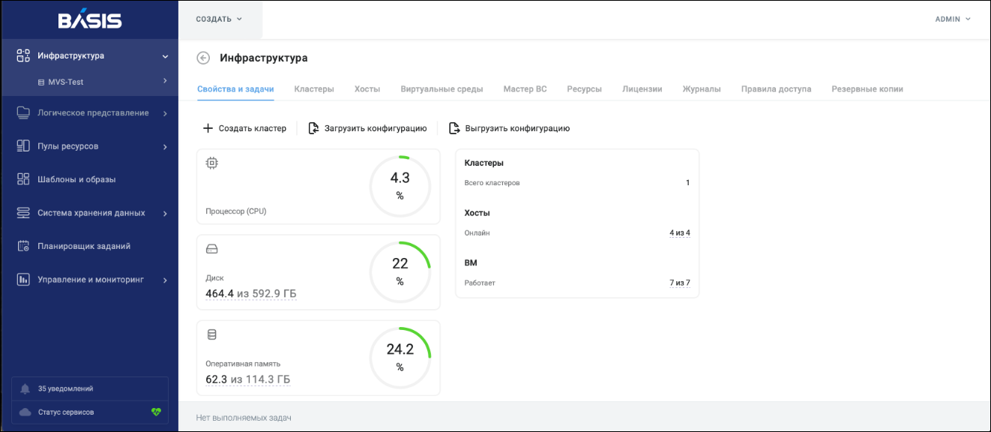This screenshot has width=991, height=432.
Task: Open the СОЗДАТЬ dropdown menu
Action: pos(219,19)
